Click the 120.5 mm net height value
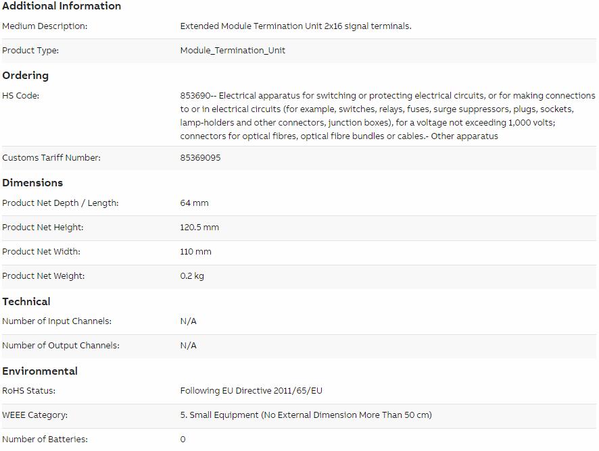This screenshot has height=451, width=599. point(199,228)
